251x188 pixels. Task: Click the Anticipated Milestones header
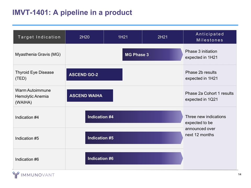click(x=210, y=37)
